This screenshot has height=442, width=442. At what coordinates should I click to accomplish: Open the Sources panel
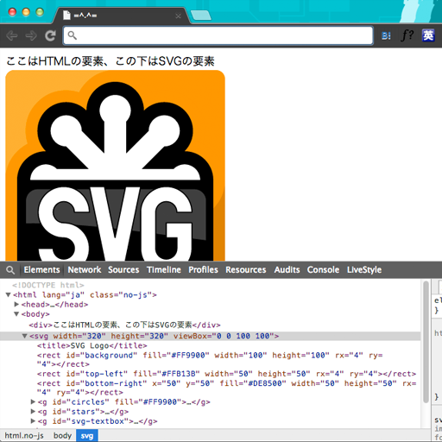point(123,270)
